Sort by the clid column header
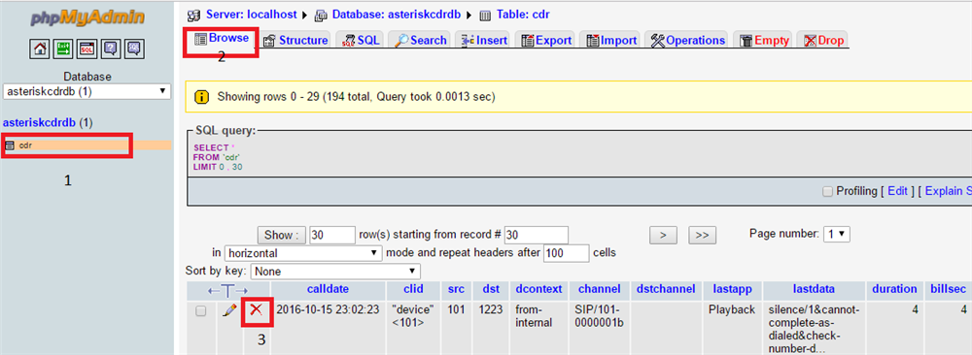The width and height of the screenshot is (972, 355). click(413, 289)
